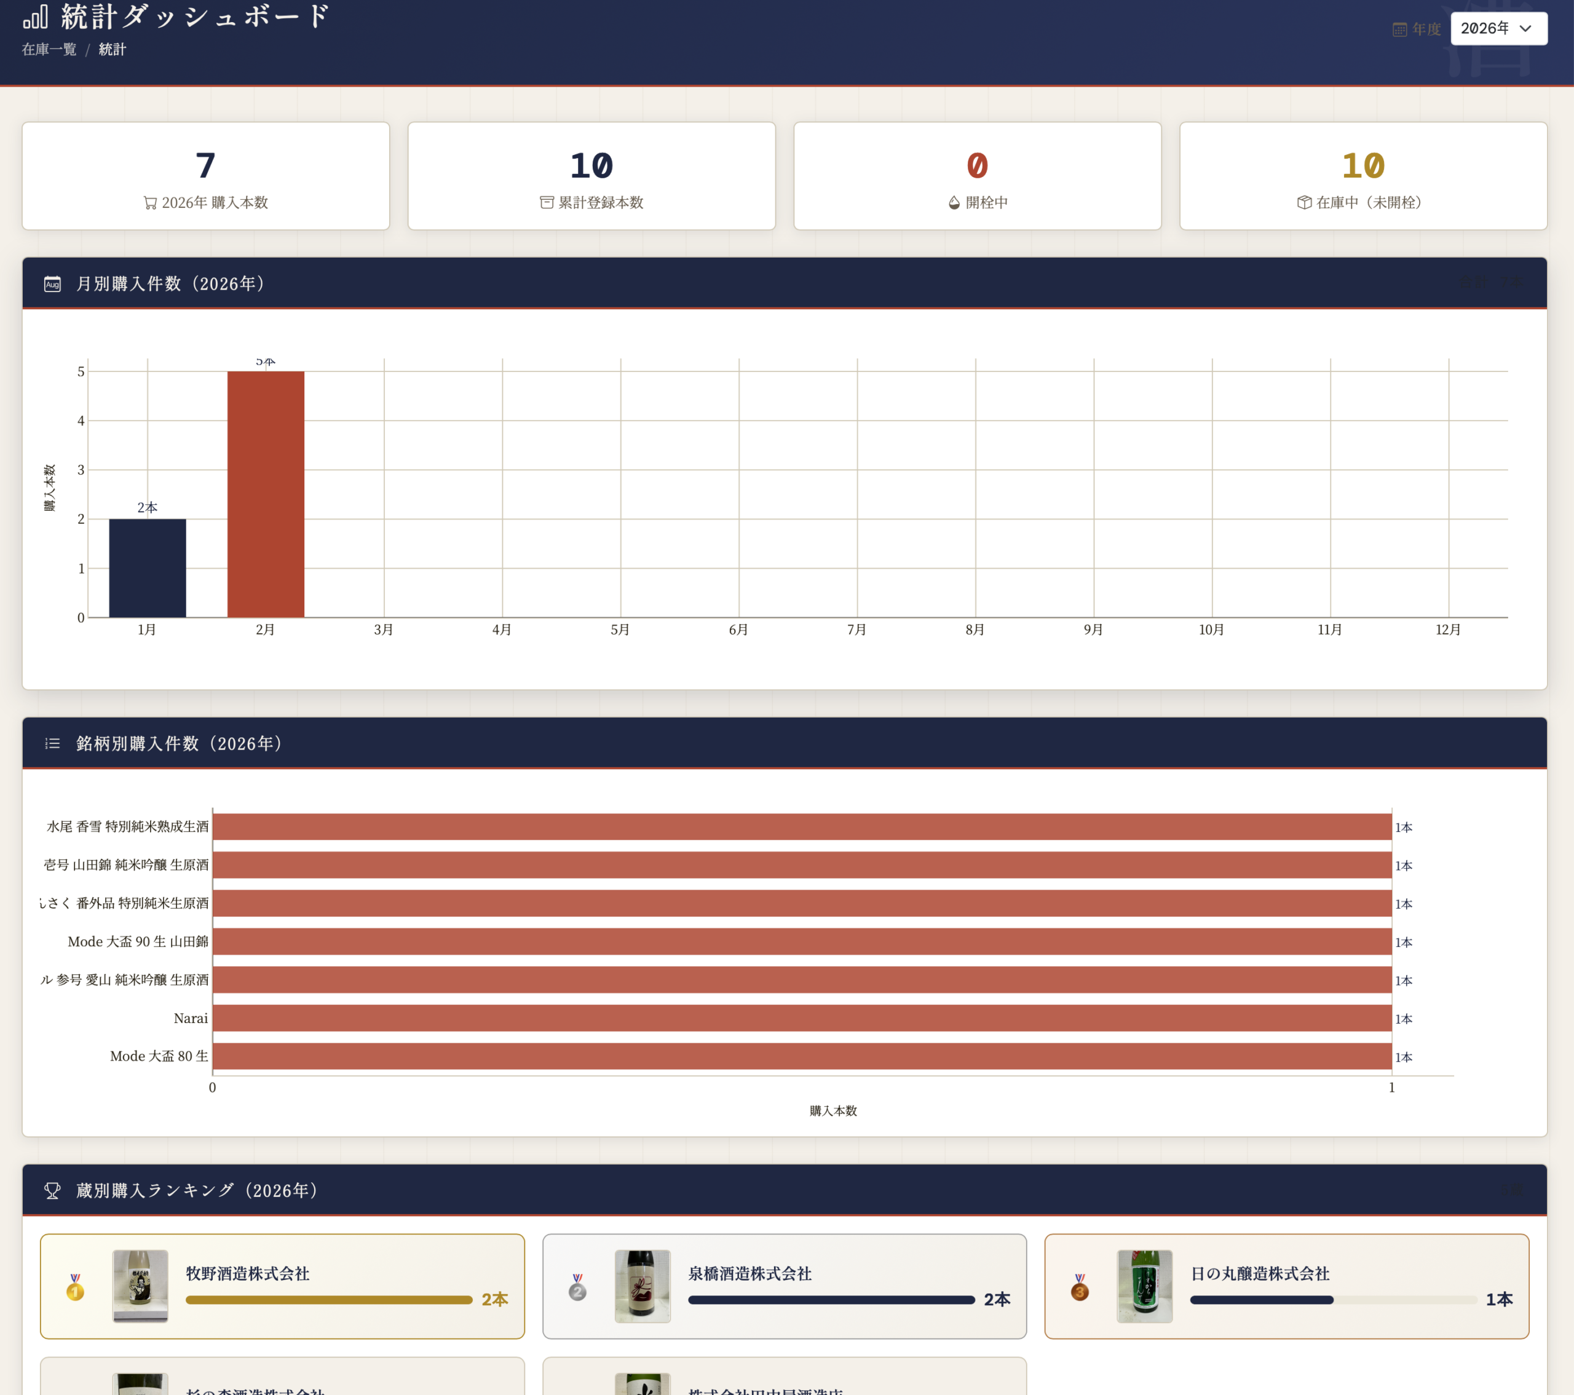1574x1395 pixels.
Task: Click the trophy icon in 蔵別購入ランキング header
Action: pos(52,1191)
